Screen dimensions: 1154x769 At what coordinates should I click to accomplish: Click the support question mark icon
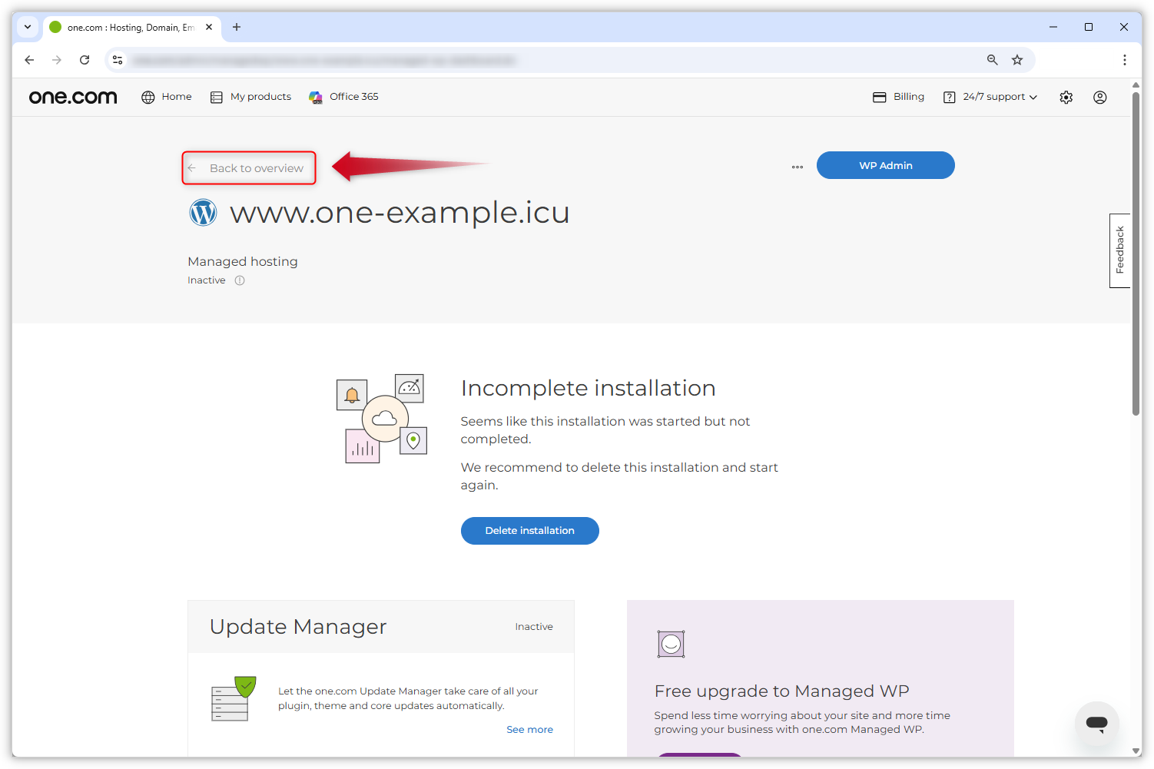click(x=950, y=97)
